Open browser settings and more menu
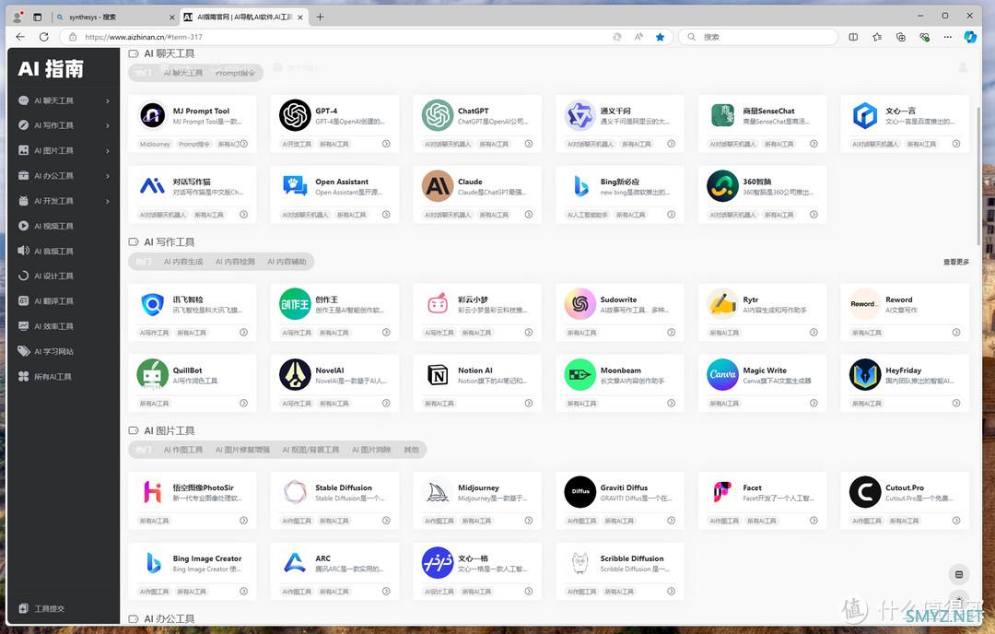This screenshot has width=995, height=634. [x=947, y=37]
